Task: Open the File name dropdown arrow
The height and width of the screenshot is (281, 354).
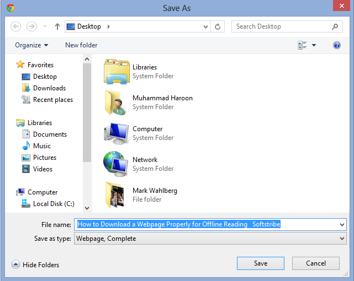Action: point(342,224)
